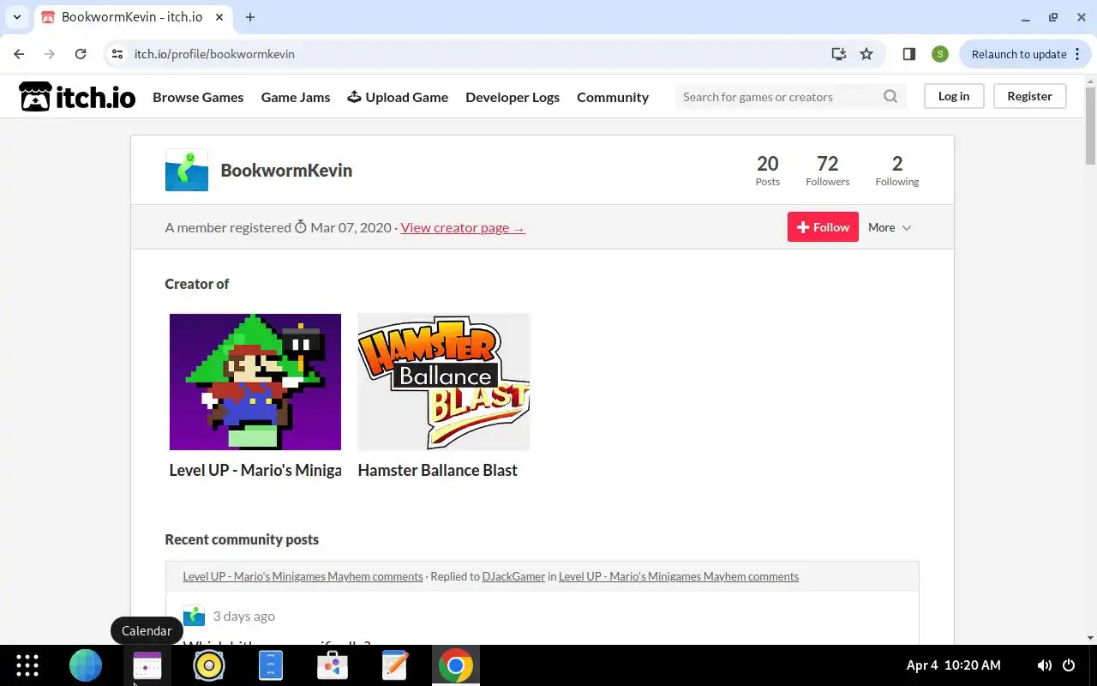Open the Community page
1097x686 pixels.
click(613, 97)
